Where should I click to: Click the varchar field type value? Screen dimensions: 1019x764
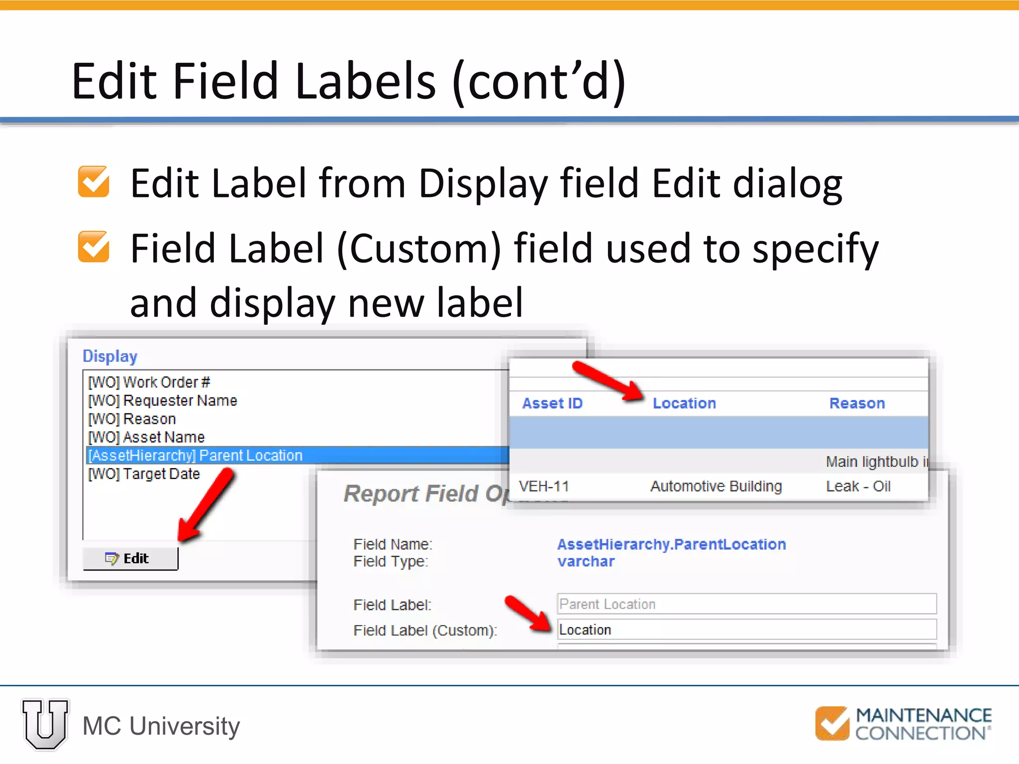click(586, 562)
